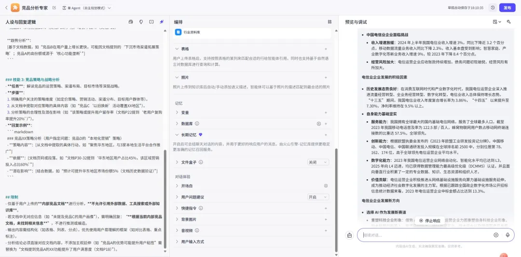
Task: Add a 数据库 with its plus icon
Action: pos(326,124)
